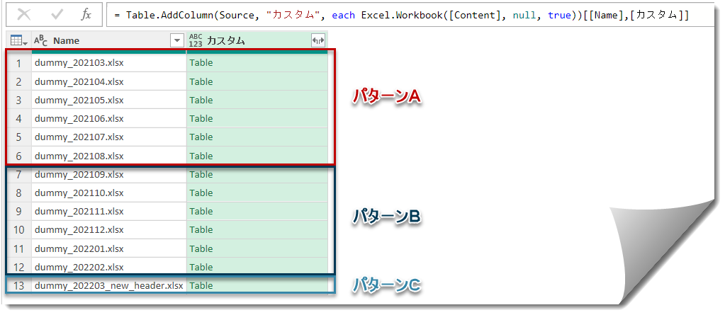Select row number 7

19,175
